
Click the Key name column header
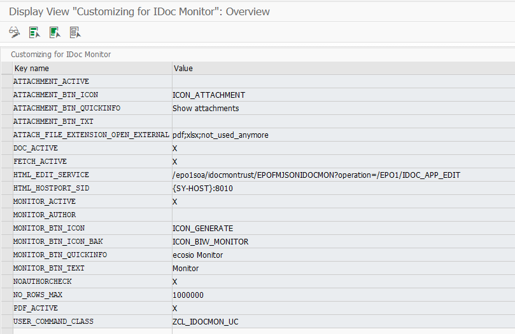point(92,68)
